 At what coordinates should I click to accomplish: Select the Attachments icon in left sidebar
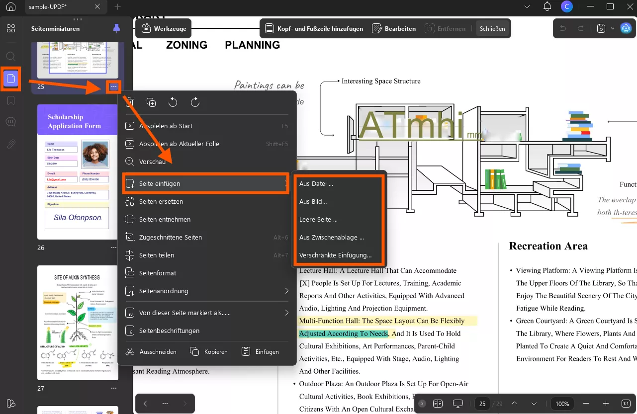point(11,143)
